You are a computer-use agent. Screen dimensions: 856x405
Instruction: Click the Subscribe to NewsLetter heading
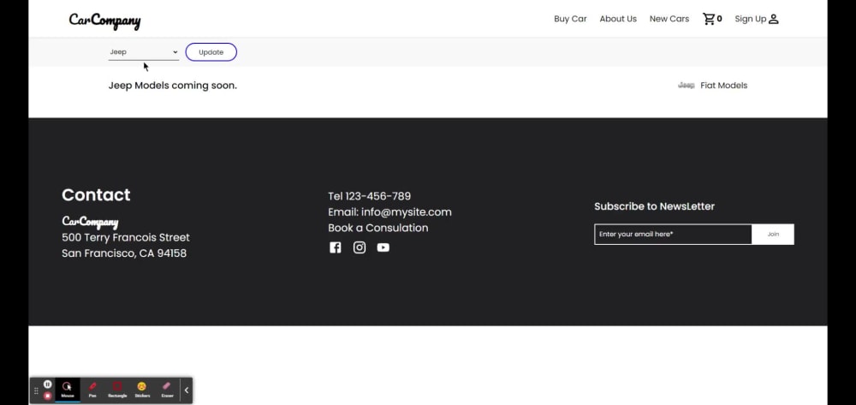click(654, 206)
